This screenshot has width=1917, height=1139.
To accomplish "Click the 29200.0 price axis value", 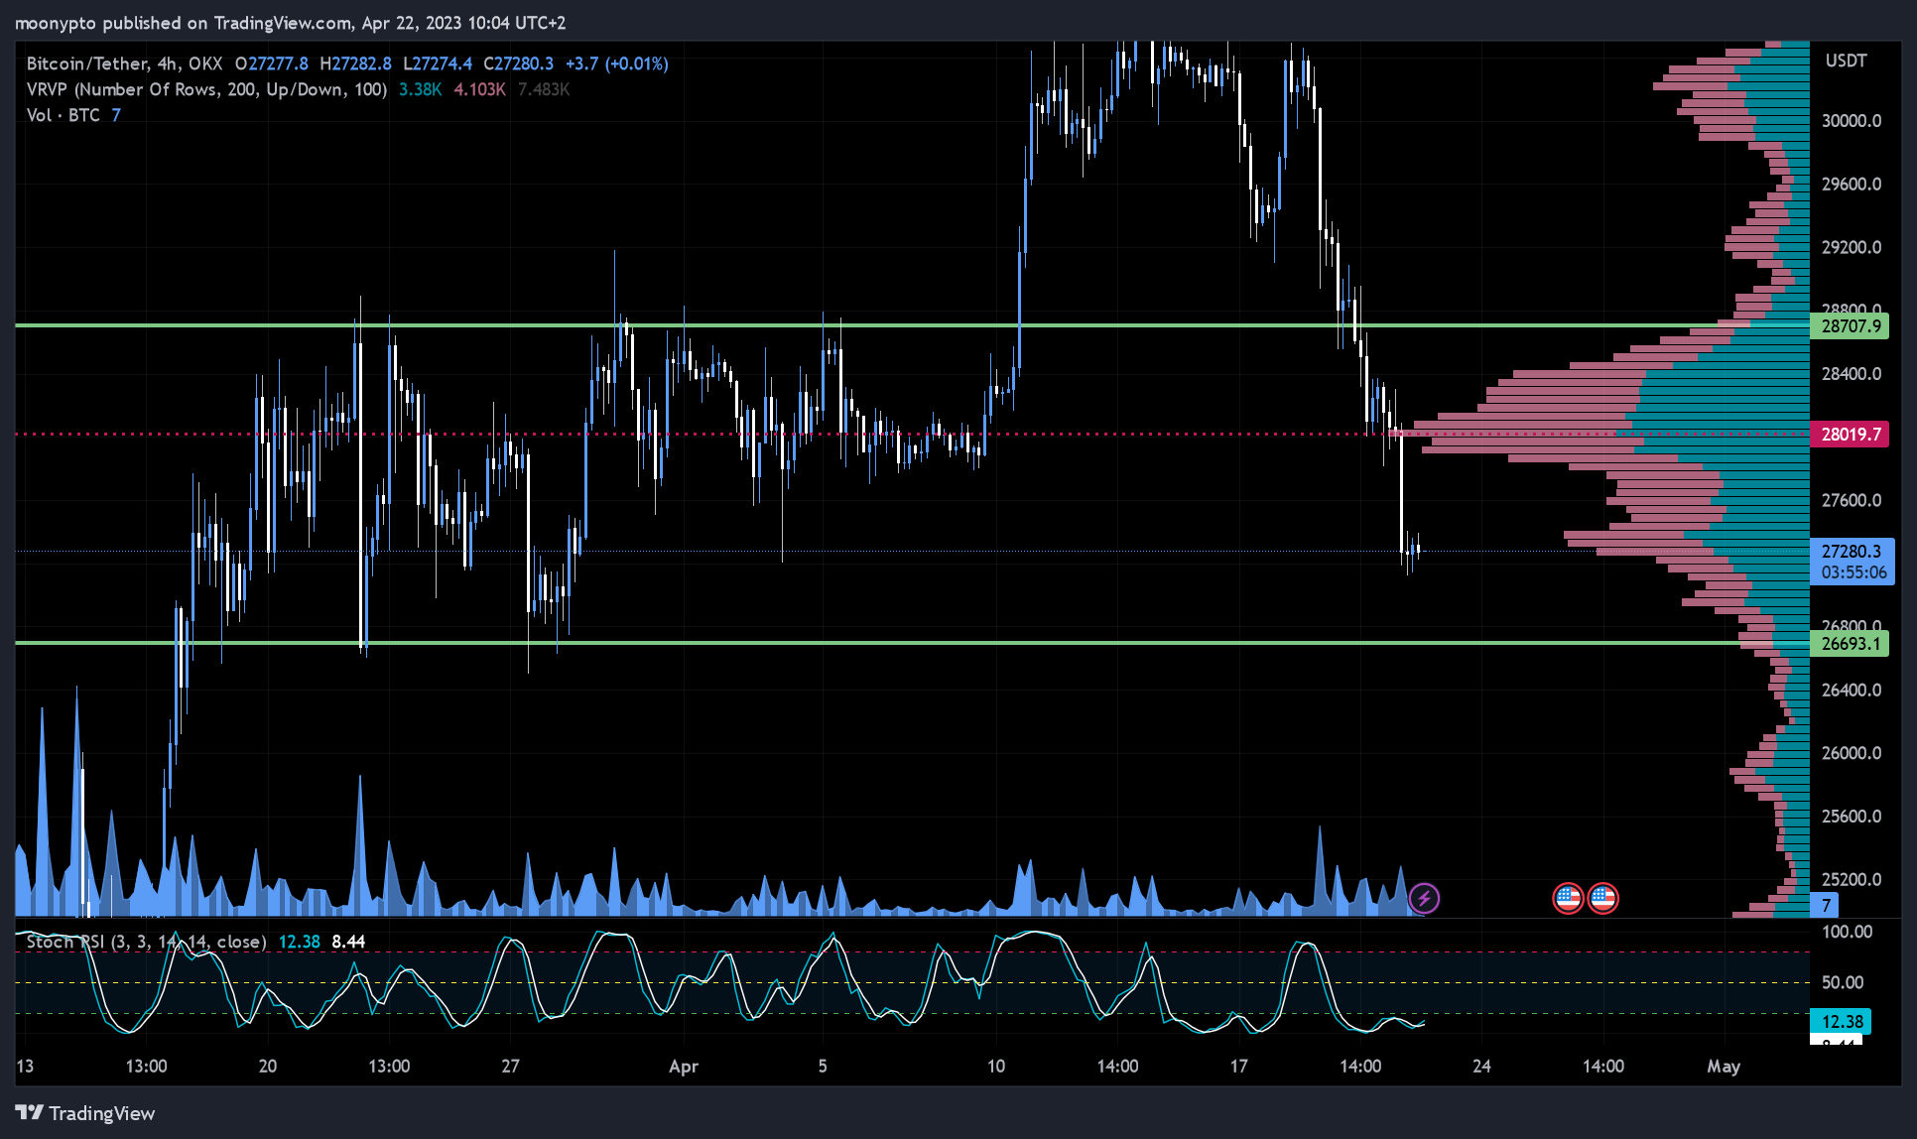I will pos(1852,247).
